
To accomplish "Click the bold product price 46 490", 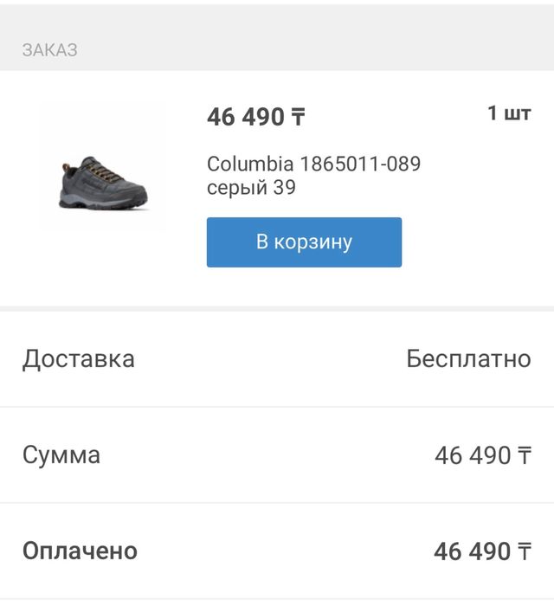I will tap(246, 117).
